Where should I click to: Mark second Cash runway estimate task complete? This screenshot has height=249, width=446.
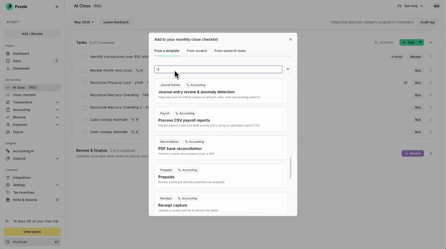coord(85,132)
